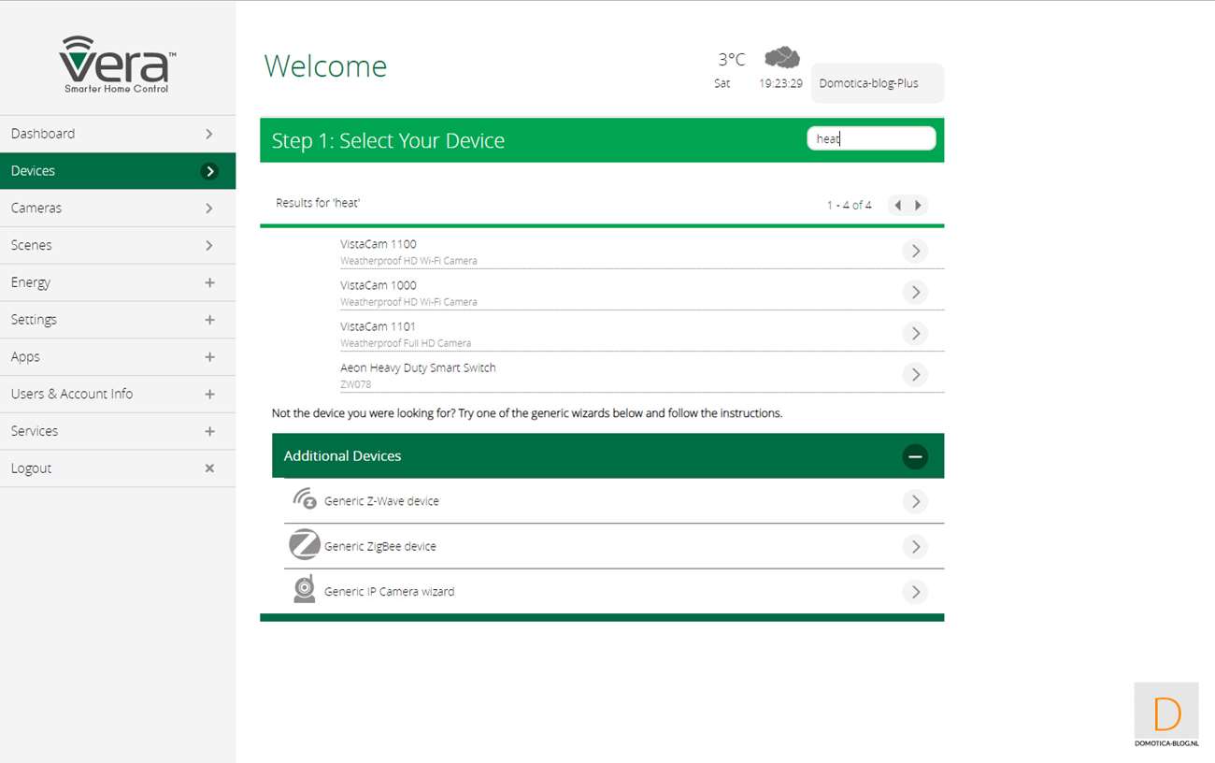Click 'Weatherproof Full HD Camera' description
Image resolution: width=1215 pixels, height=763 pixels.
pyautogui.click(x=406, y=343)
